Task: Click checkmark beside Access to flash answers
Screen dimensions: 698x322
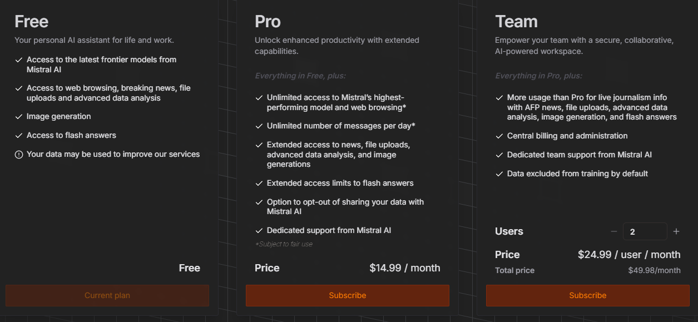Action: [19, 136]
